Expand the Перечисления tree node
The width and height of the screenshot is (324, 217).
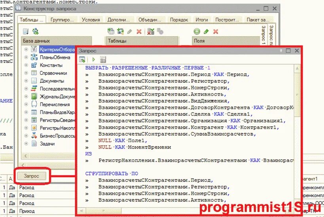coord(26,104)
